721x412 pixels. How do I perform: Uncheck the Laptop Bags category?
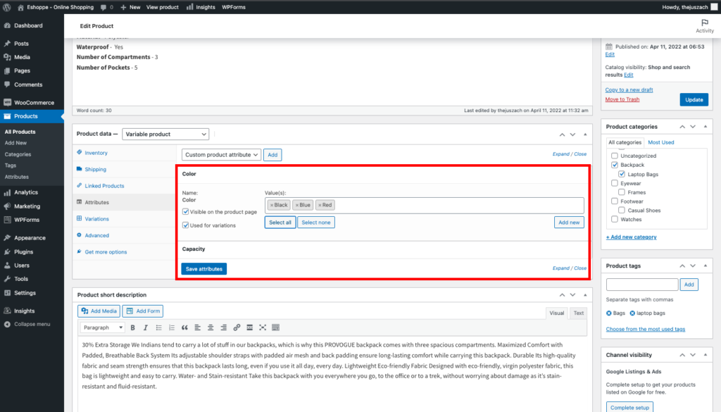point(622,174)
